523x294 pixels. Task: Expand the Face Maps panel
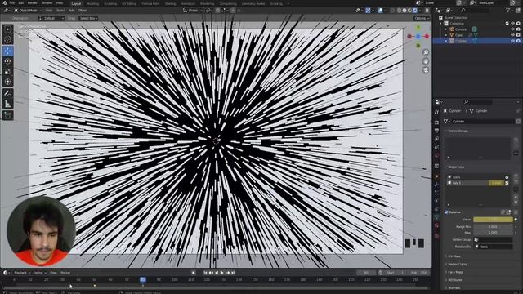(x=455, y=272)
